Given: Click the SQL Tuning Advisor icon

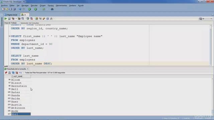Looking at the screenshot, I should [23, 19].
